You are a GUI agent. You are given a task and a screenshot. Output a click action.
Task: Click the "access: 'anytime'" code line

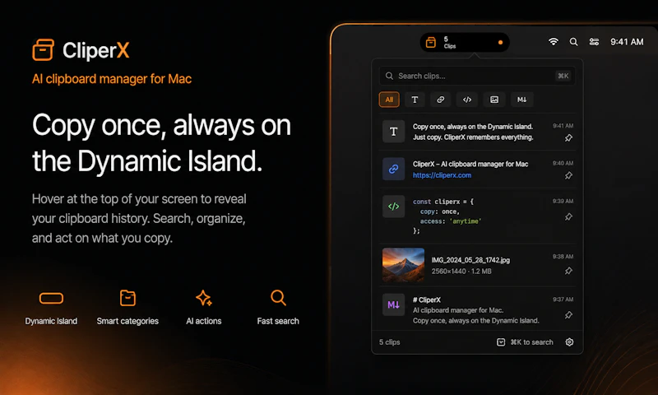pyautogui.click(x=451, y=221)
